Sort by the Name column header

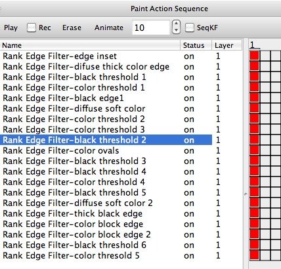[x=90, y=45]
